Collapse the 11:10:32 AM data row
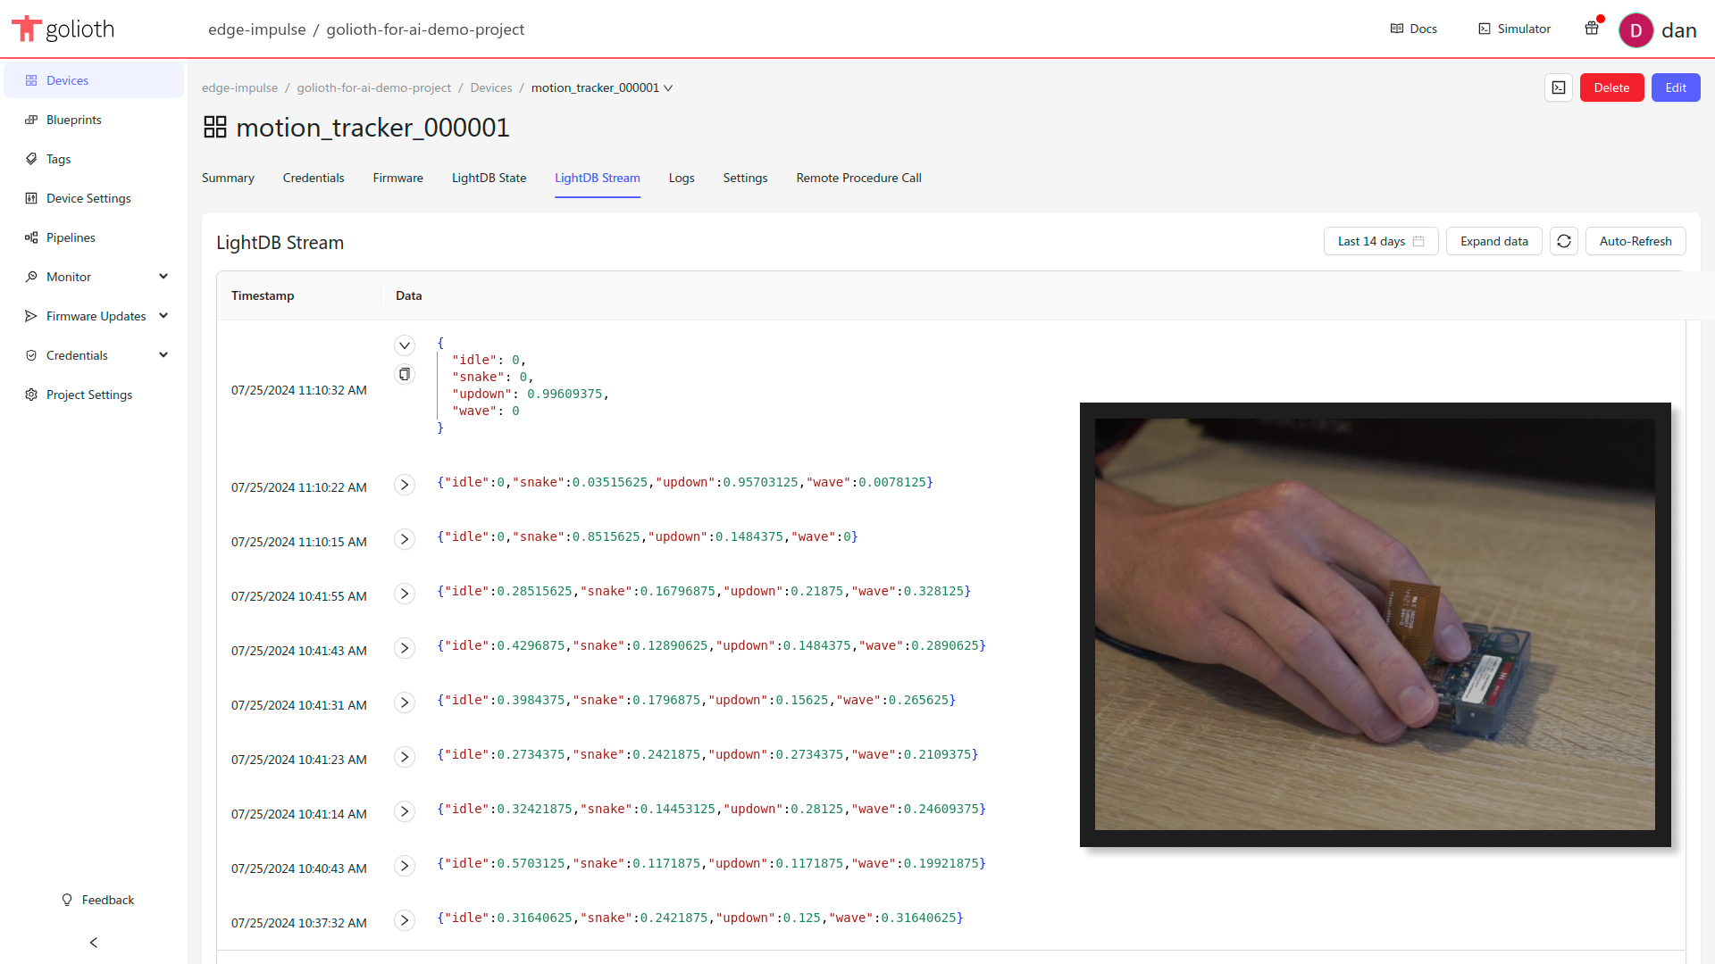This screenshot has width=1715, height=964. (405, 345)
